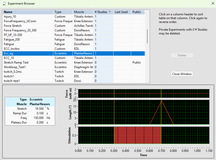
Task: Sort experiments by the Type column
Action: coord(63,12)
